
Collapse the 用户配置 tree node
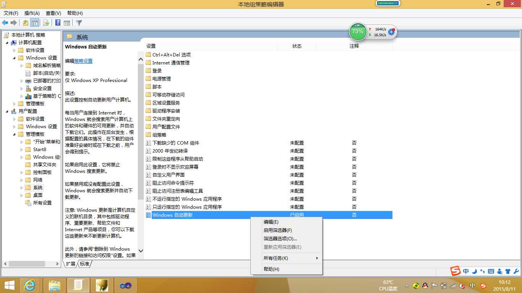[x=7, y=111]
